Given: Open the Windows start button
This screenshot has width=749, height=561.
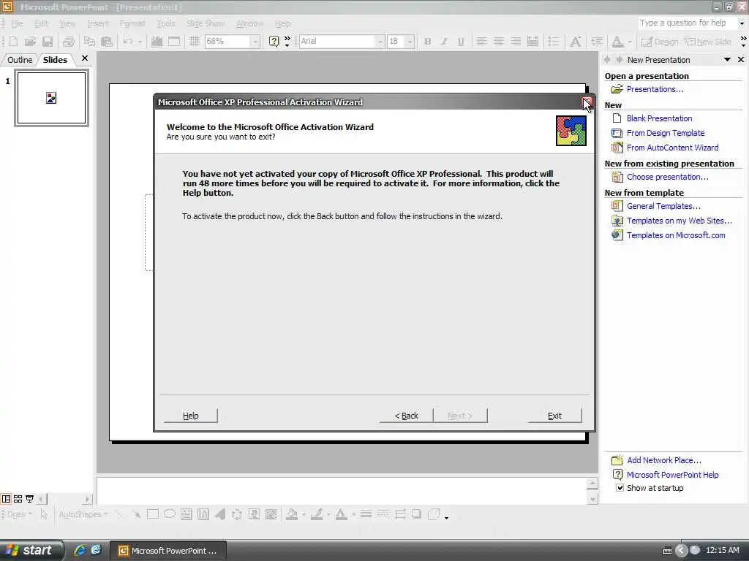Looking at the screenshot, I should 31,551.
